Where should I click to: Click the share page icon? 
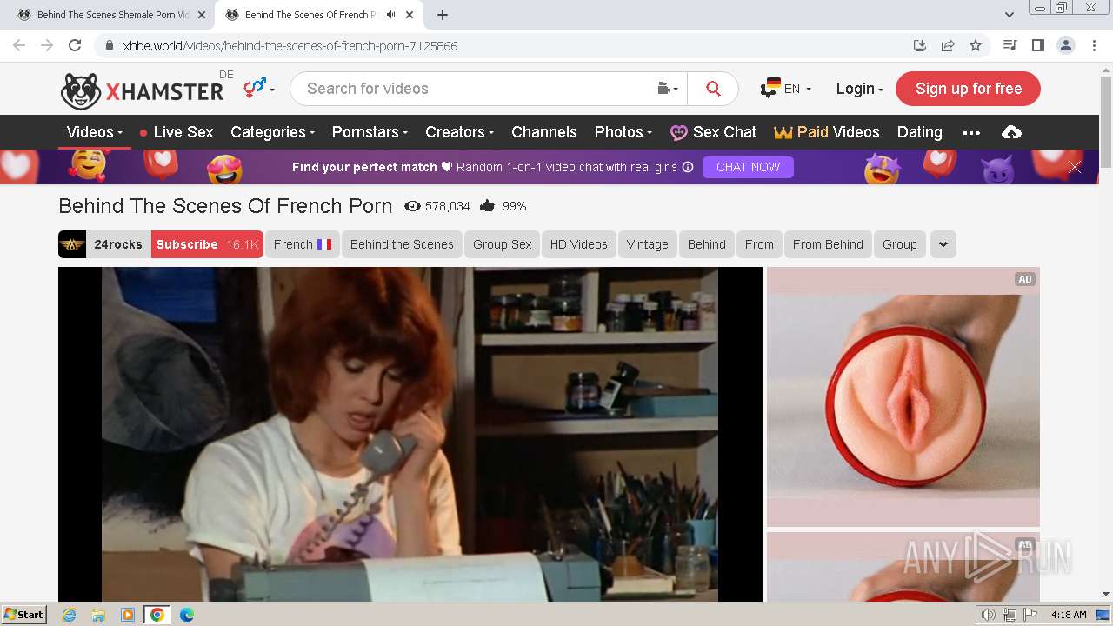948,46
